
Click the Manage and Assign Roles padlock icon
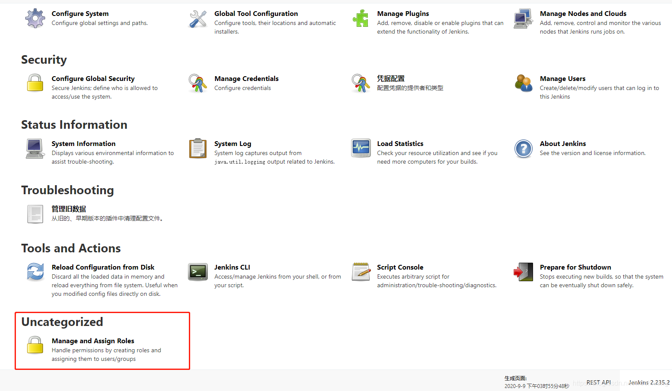pos(35,345)
